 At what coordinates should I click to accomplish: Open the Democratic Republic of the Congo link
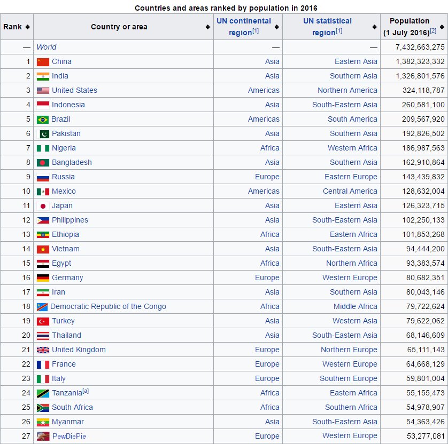click(x=108, y=306)
